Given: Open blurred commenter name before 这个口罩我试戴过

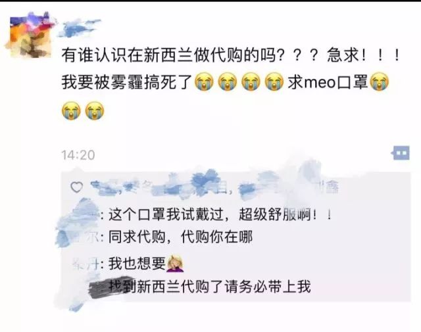Looking at the screenshot, I should 84,215.
